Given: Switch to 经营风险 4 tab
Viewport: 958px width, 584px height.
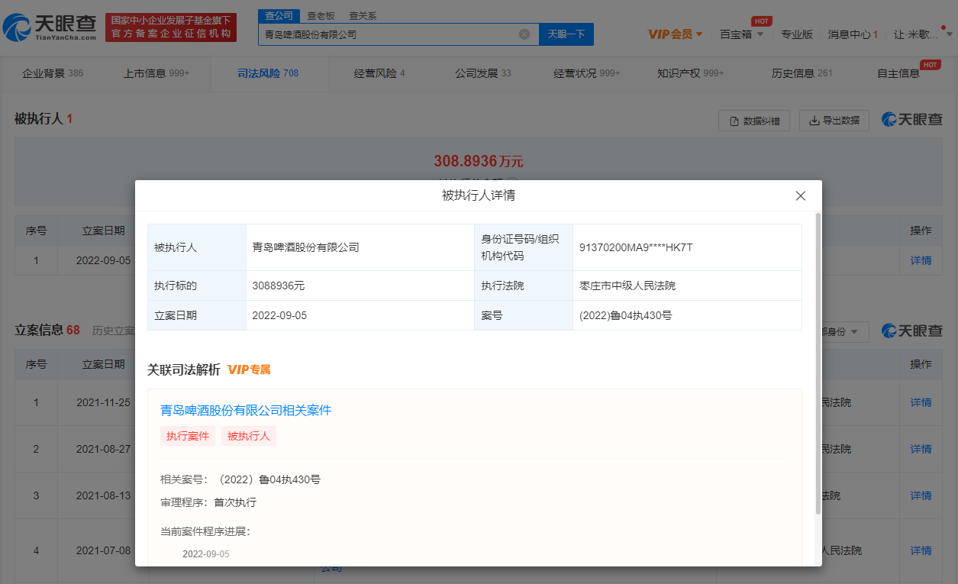Looking at the screenshot, I should [379, 73].
